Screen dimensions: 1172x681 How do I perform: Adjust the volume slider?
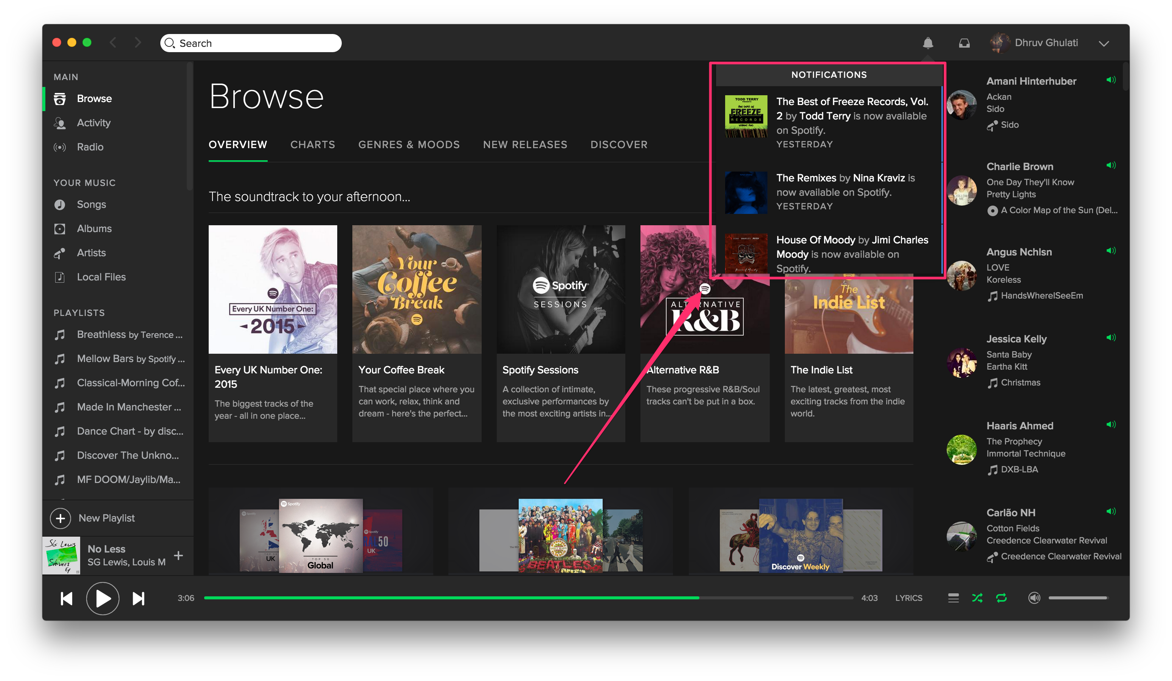tap(1078, 598)
